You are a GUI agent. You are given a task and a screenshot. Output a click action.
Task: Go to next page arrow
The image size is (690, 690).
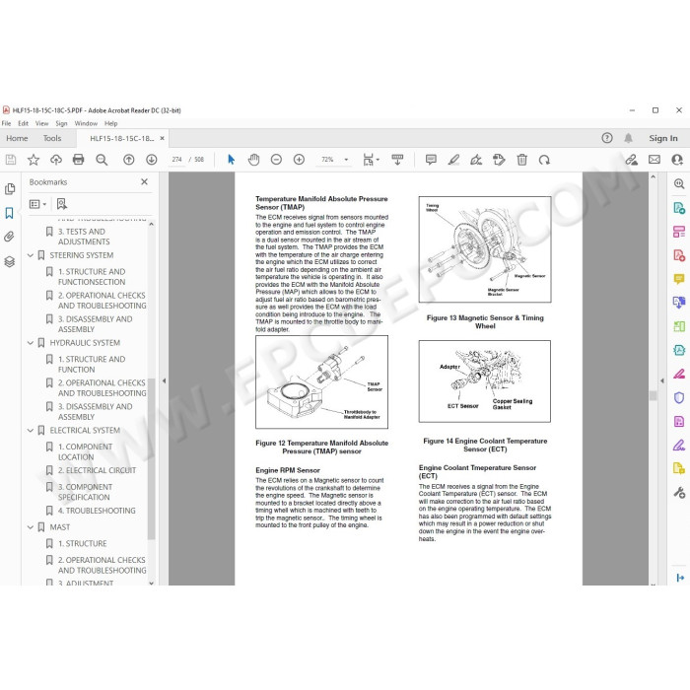click(x=152, y=160)
